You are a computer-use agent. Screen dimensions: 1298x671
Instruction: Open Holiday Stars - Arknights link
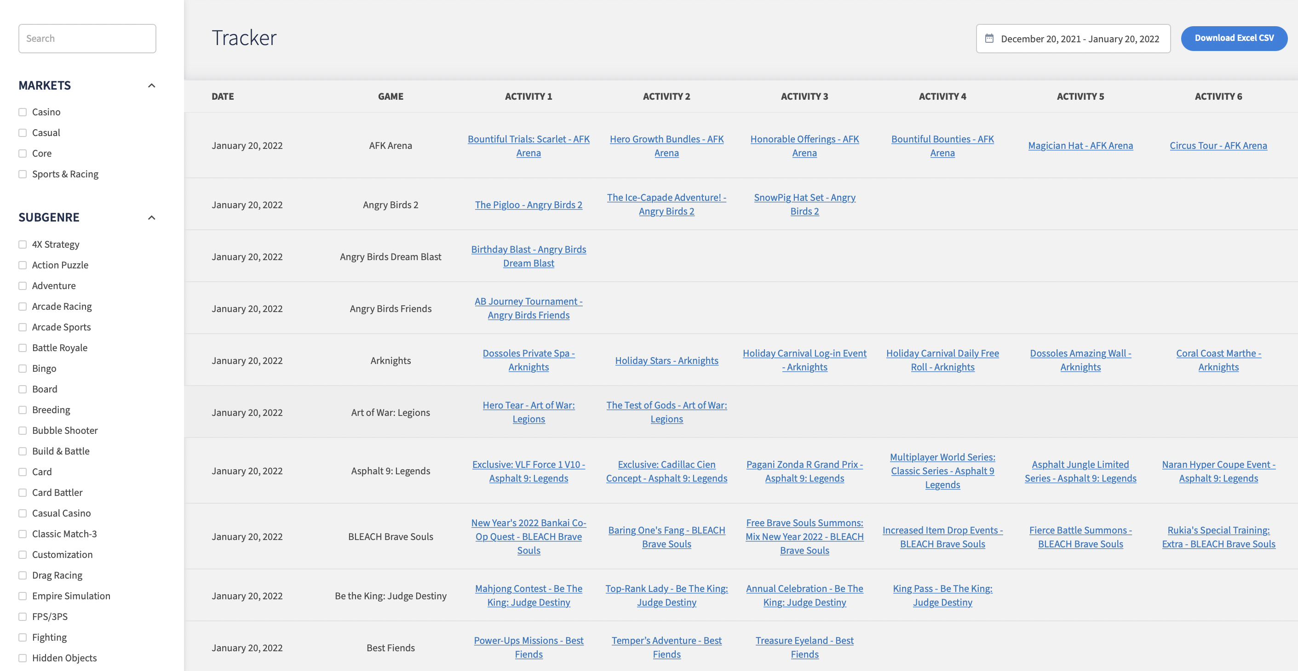666,360
